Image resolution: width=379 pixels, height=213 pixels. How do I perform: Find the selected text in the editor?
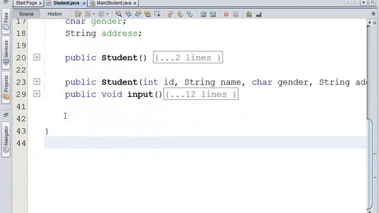tap(118, 14)
